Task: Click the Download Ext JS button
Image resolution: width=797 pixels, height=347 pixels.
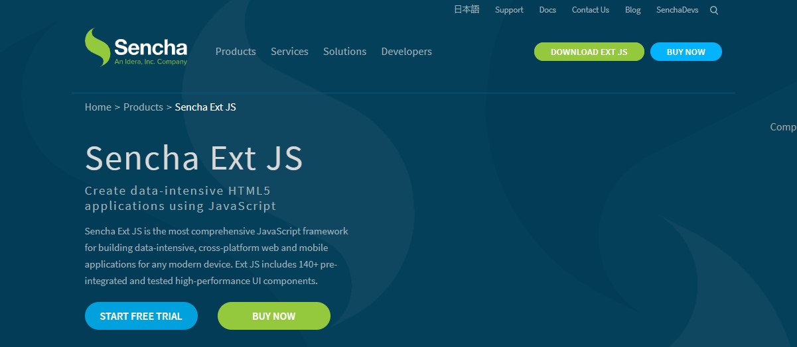Action: tap(589, 52)
